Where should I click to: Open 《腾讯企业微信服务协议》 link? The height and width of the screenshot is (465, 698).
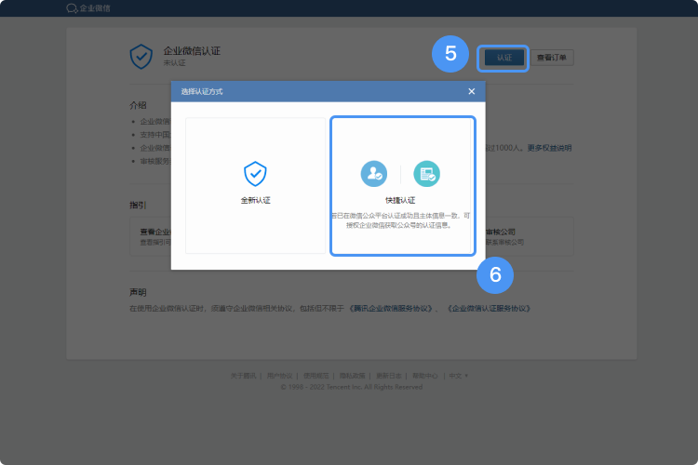point(392,309)
